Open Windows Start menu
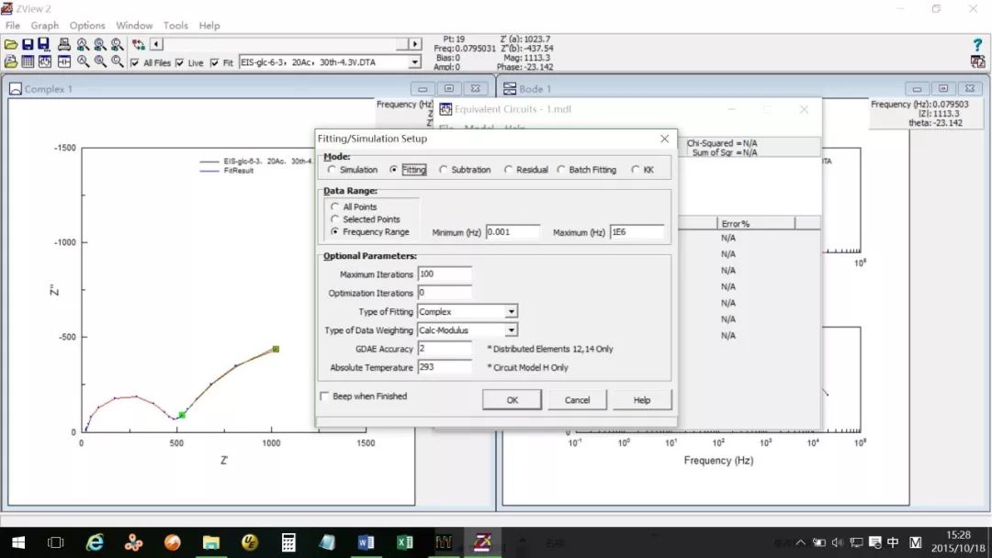The height and width of the screenshot is (558, 992). pyautogui.click(x=18, y=542)
